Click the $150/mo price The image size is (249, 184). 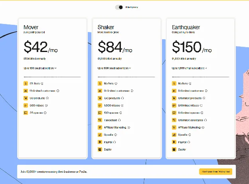192,47
